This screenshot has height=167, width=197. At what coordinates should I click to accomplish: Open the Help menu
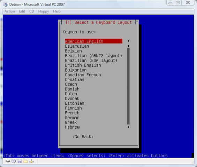(x=57, y=11)
